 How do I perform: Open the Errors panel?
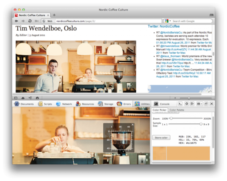tap(124, 104)
